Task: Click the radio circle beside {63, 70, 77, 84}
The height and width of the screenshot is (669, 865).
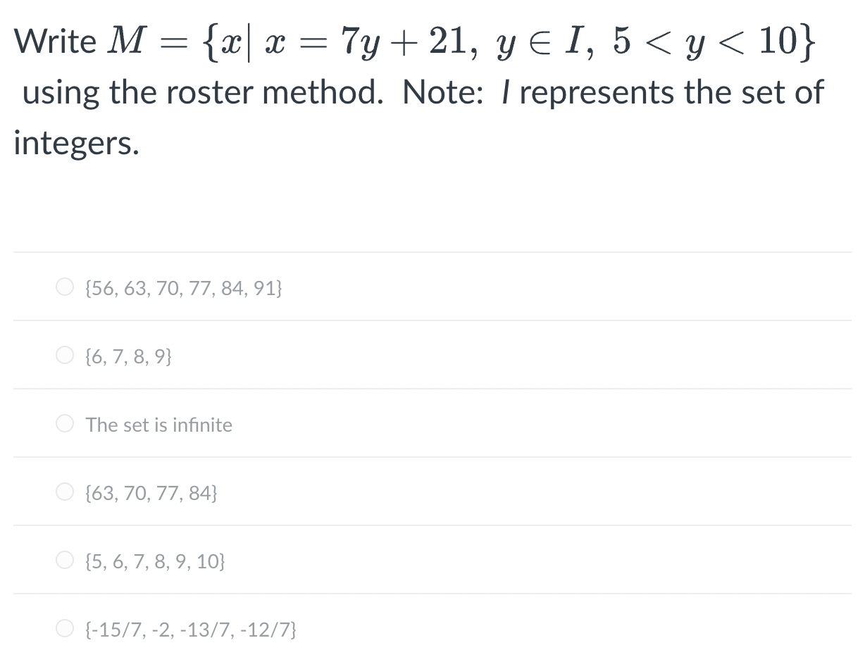Action: click(64, 491)
